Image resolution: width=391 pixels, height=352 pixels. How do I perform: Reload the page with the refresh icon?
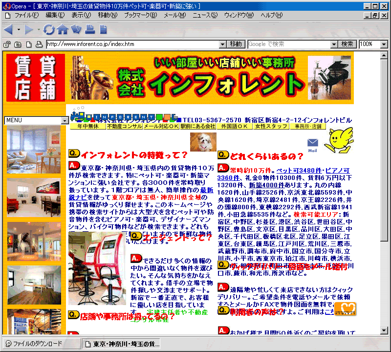tap(49, 29)
